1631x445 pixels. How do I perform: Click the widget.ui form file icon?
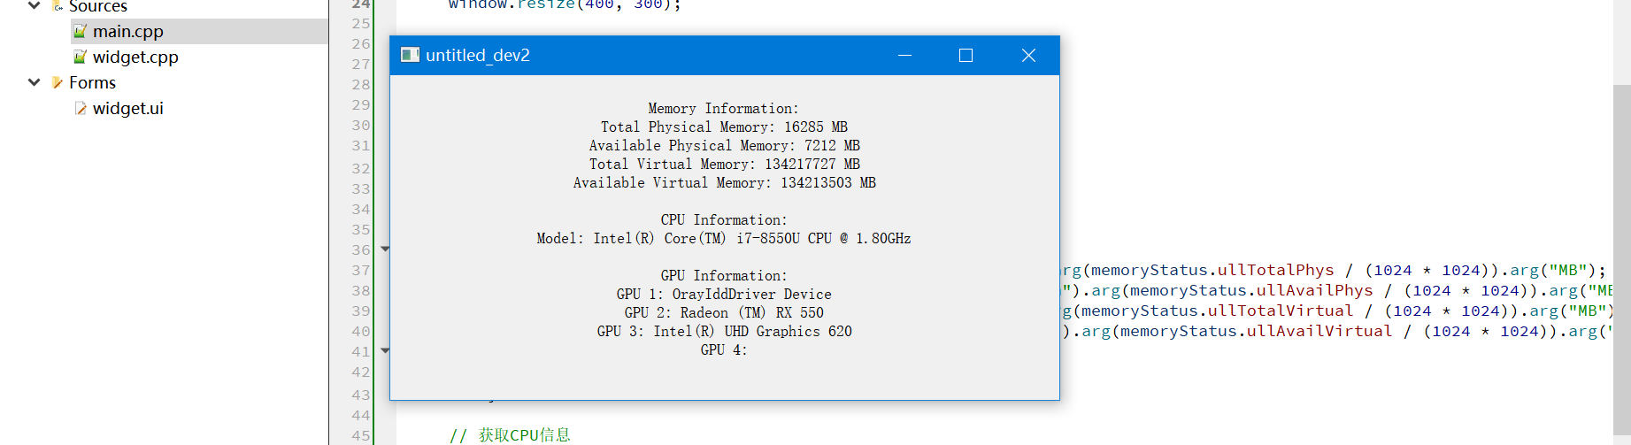tap(80, 108)
